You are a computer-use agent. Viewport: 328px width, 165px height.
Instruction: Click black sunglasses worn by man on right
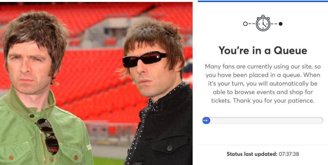coord(144,59)
